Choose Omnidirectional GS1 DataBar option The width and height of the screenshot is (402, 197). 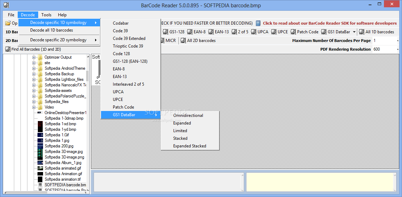[190, 115]
